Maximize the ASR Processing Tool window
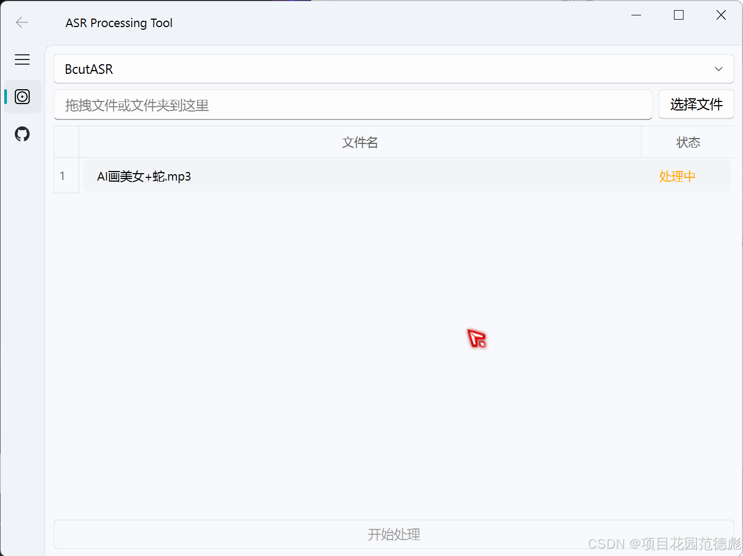This screenshot has height=556, width=743. [x=679, y=15]
